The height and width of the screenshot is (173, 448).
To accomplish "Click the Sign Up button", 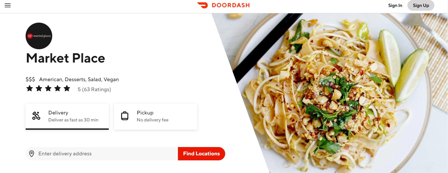I will point(421,5).
